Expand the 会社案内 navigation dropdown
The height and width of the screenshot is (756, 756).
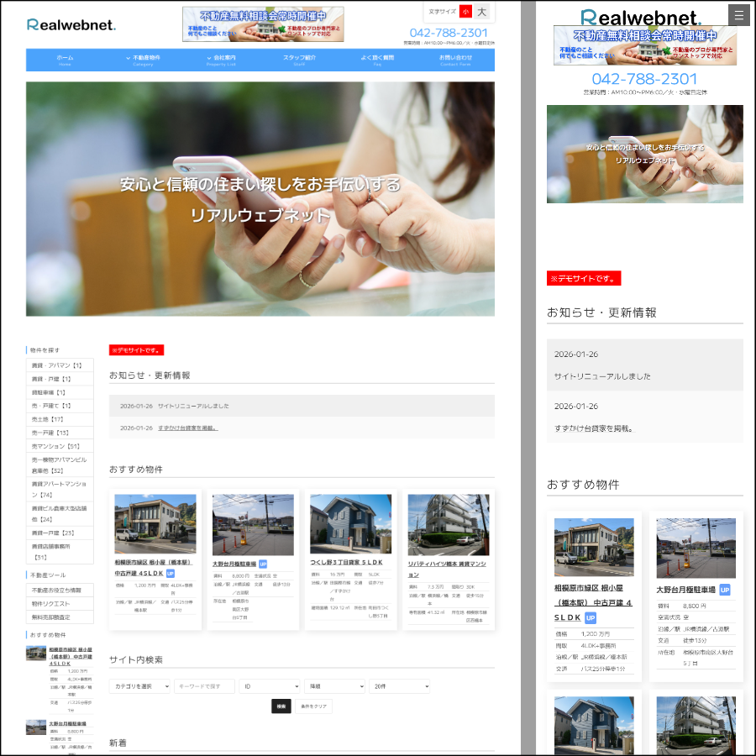tap(222, 60)
